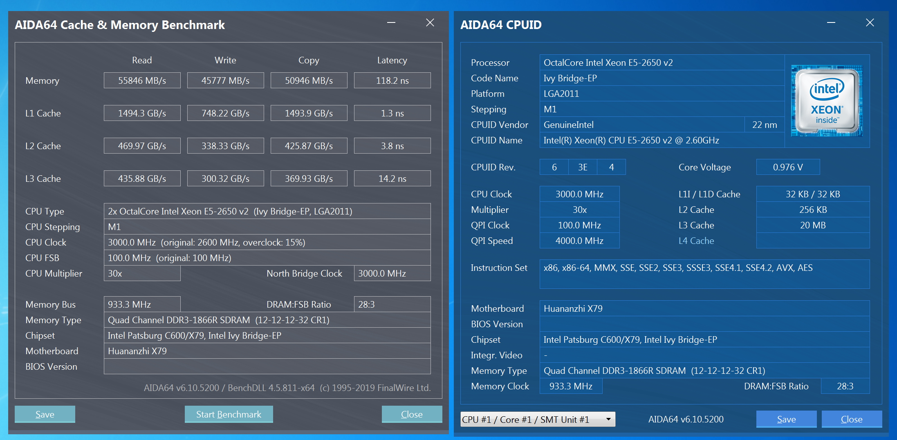Image resolution: width=897 pixels, height=440 pixels.
Task: Click Motherboard Huananzhi X79 in Benchmark window
Action: point(267,351)
